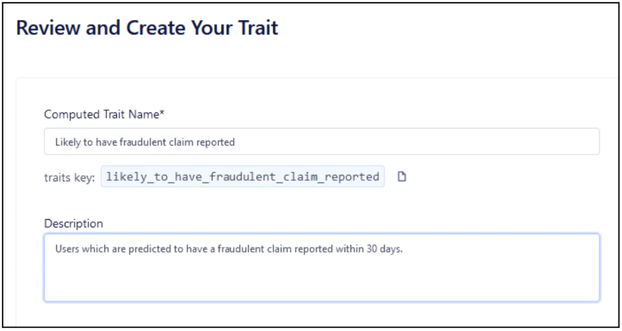Image resolution: width=622 pixels, height=331 pixels.
Task: Click into the Computed Trait Name field
Action: [322, 142]
